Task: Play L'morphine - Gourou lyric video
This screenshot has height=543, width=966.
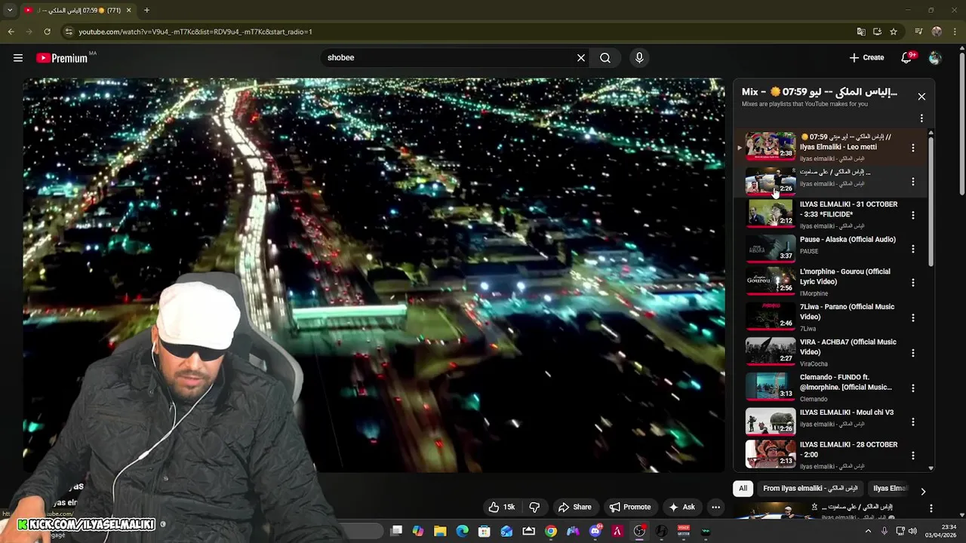Action: (x=845, y=277)
